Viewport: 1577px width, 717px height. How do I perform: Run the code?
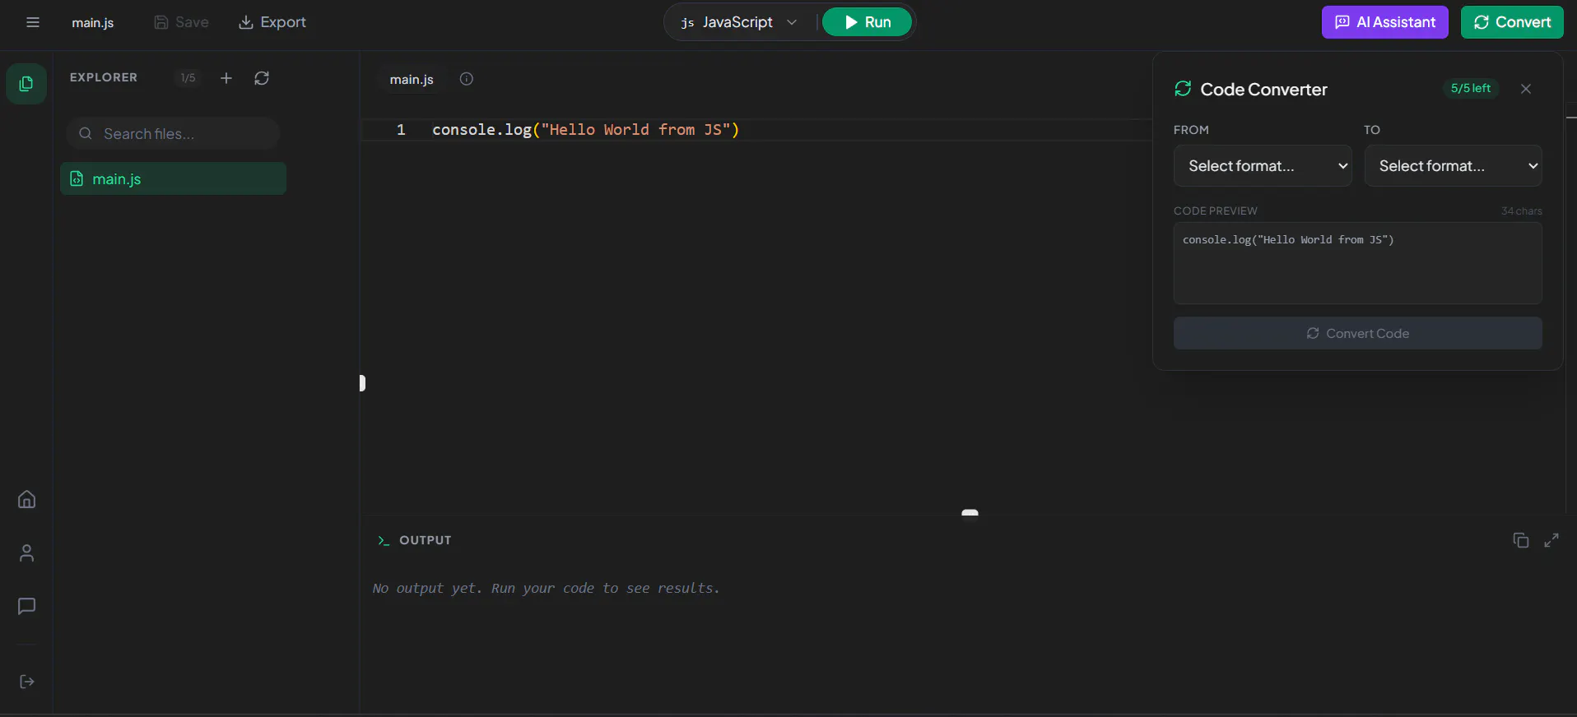(x=867, y=22)
